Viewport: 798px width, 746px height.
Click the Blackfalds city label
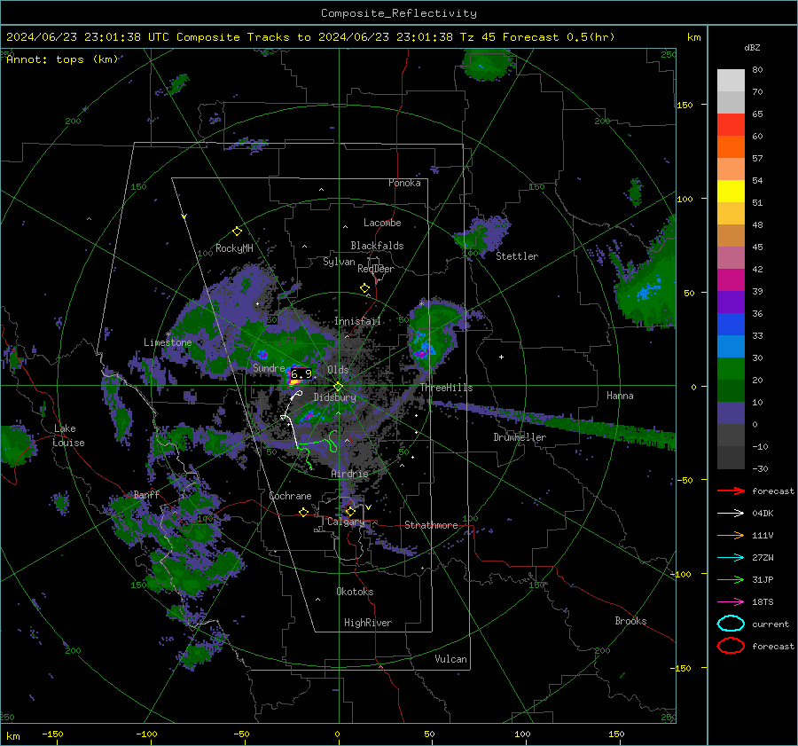click(377, 246)
